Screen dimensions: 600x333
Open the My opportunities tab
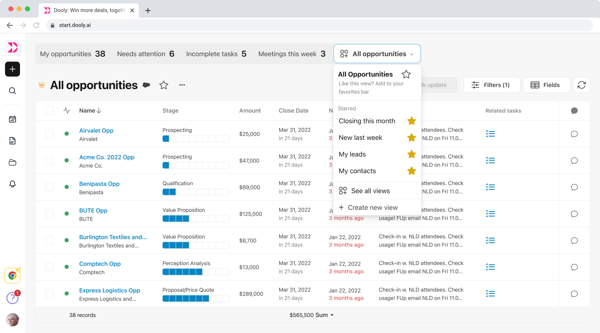pyautogui.click(x=72, y=54)
